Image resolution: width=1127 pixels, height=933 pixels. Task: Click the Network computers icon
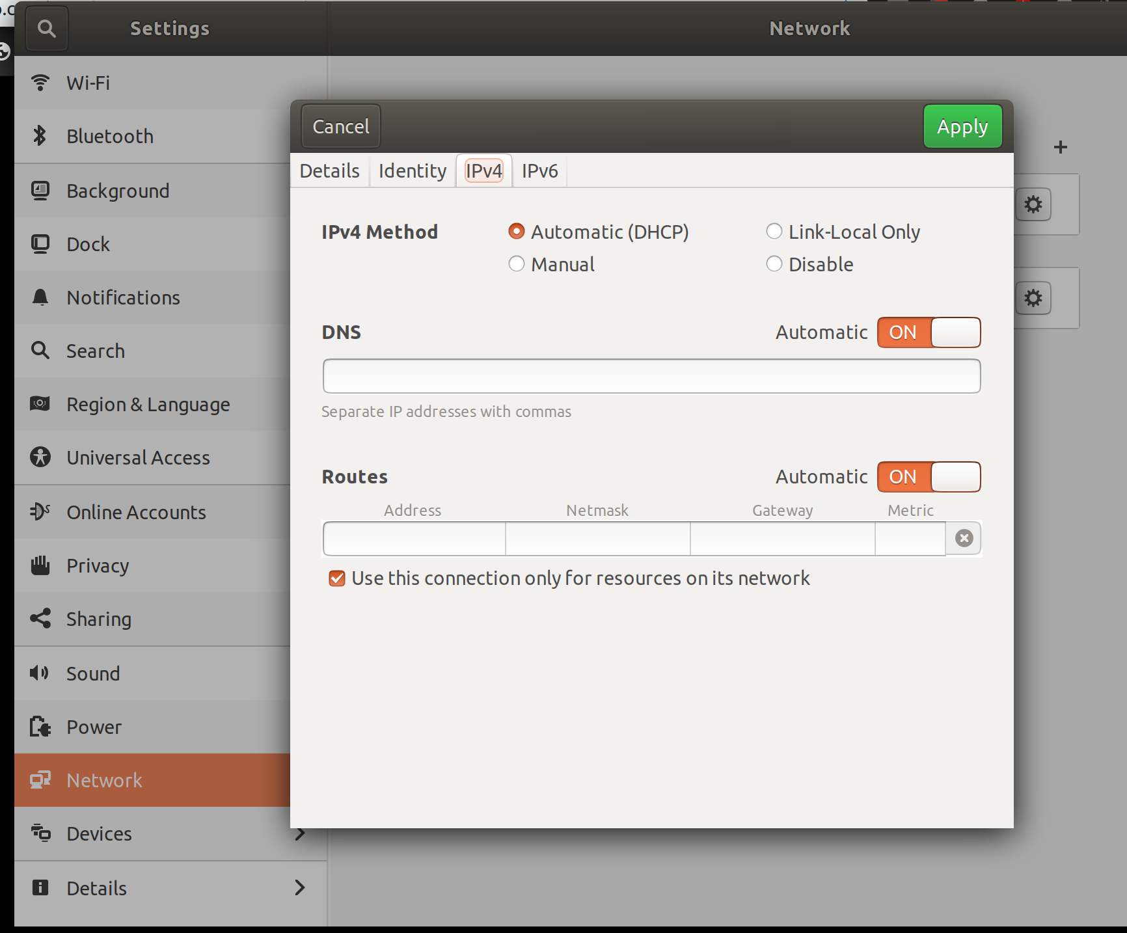[x=40, y=780]
